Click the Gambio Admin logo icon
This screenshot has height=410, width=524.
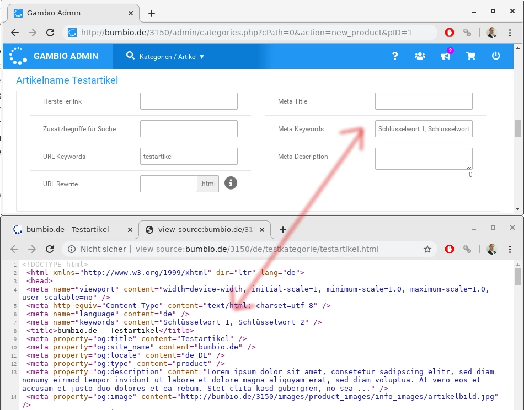pyautogui.click(x=18, y=56)
